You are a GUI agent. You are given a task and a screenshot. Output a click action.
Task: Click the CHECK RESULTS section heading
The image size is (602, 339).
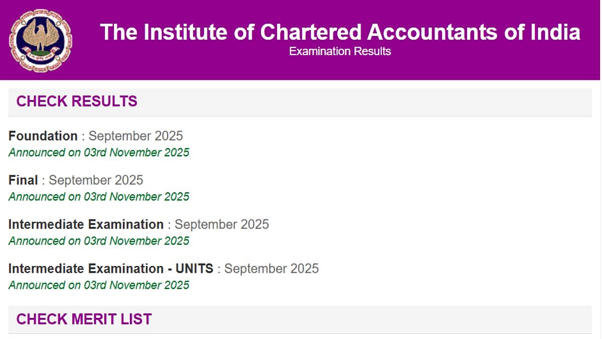point(76,101)
